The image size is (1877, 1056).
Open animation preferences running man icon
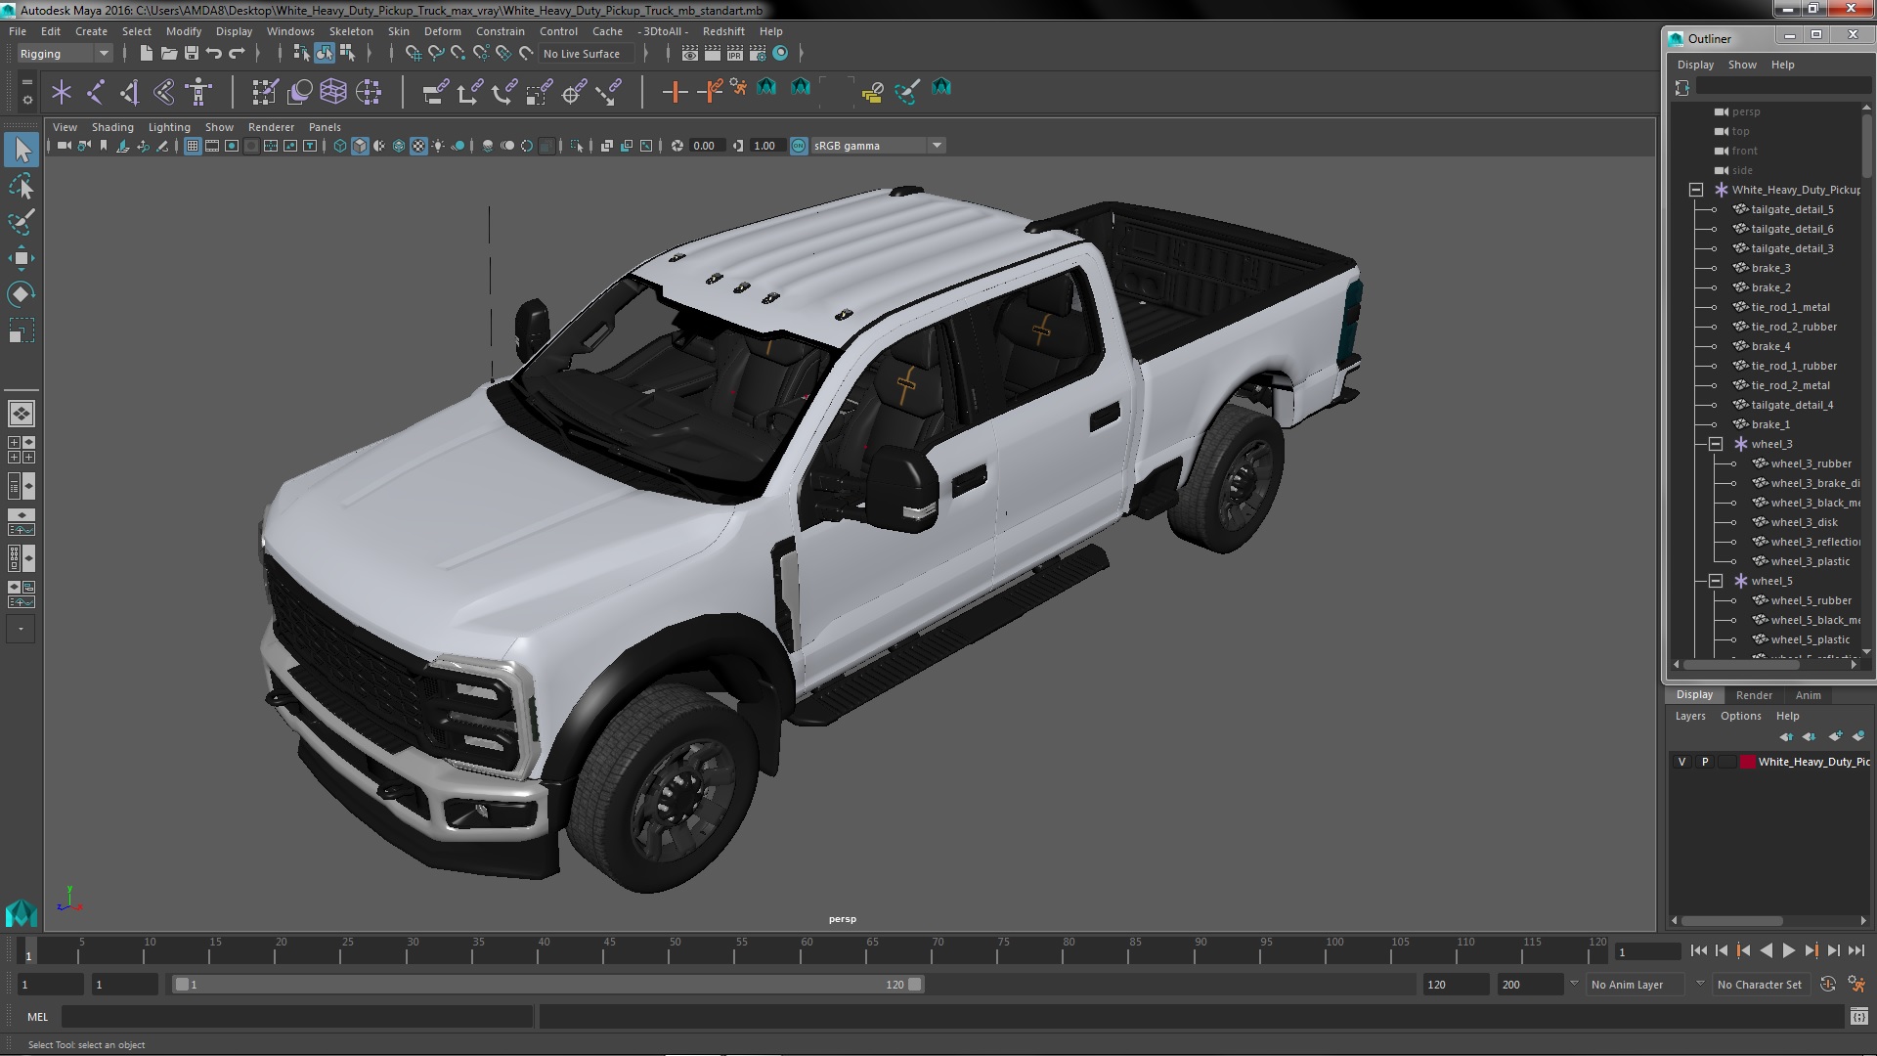[1856, 985]
